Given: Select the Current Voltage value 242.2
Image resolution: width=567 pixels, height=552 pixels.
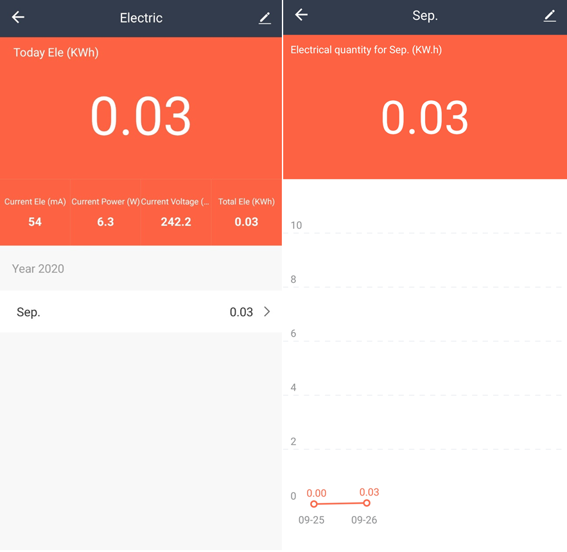Looking at the screenshot, I should [x=176, y=222].
